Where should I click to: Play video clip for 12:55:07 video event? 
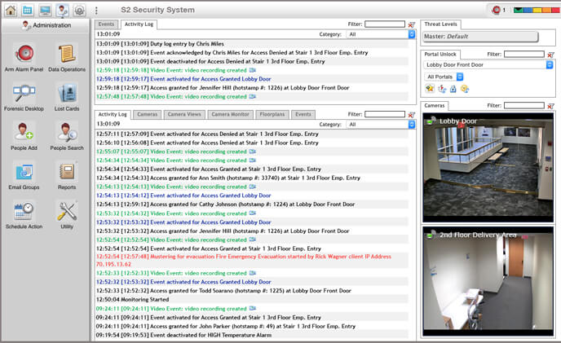coord(253,152)
